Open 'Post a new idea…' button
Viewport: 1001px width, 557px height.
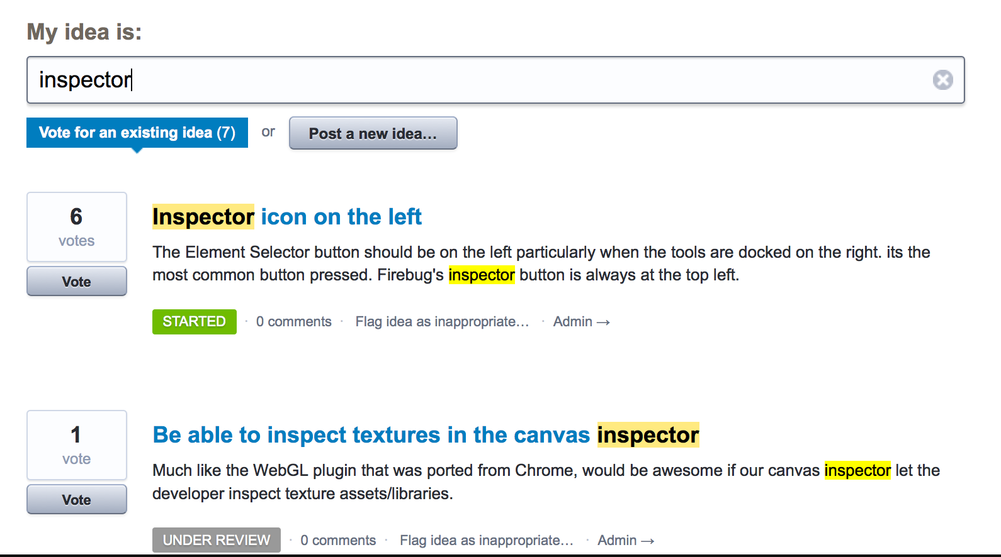[x=373, y=133]
